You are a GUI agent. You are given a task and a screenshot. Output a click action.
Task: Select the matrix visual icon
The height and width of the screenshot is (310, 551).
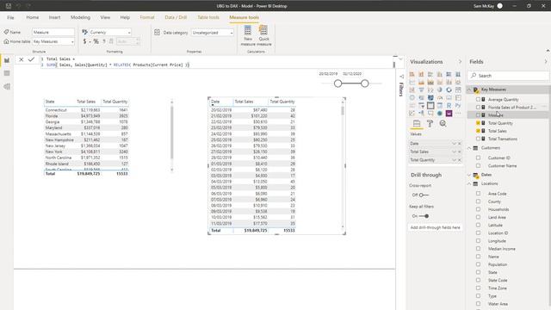coord(440,105)
